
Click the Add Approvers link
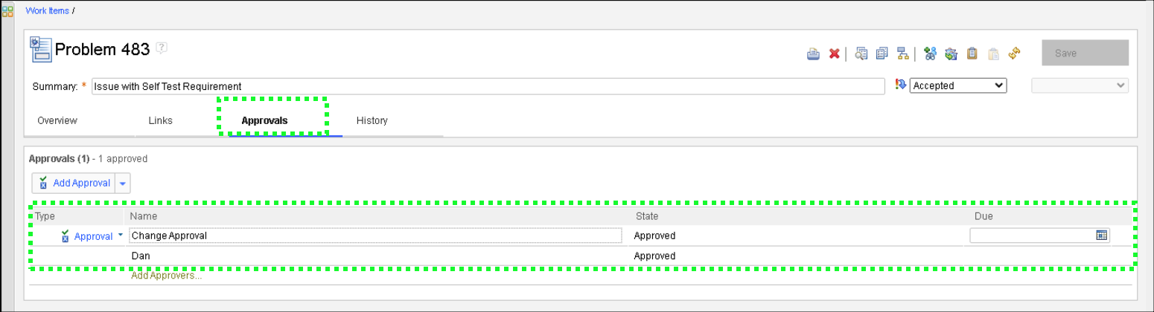167,276
